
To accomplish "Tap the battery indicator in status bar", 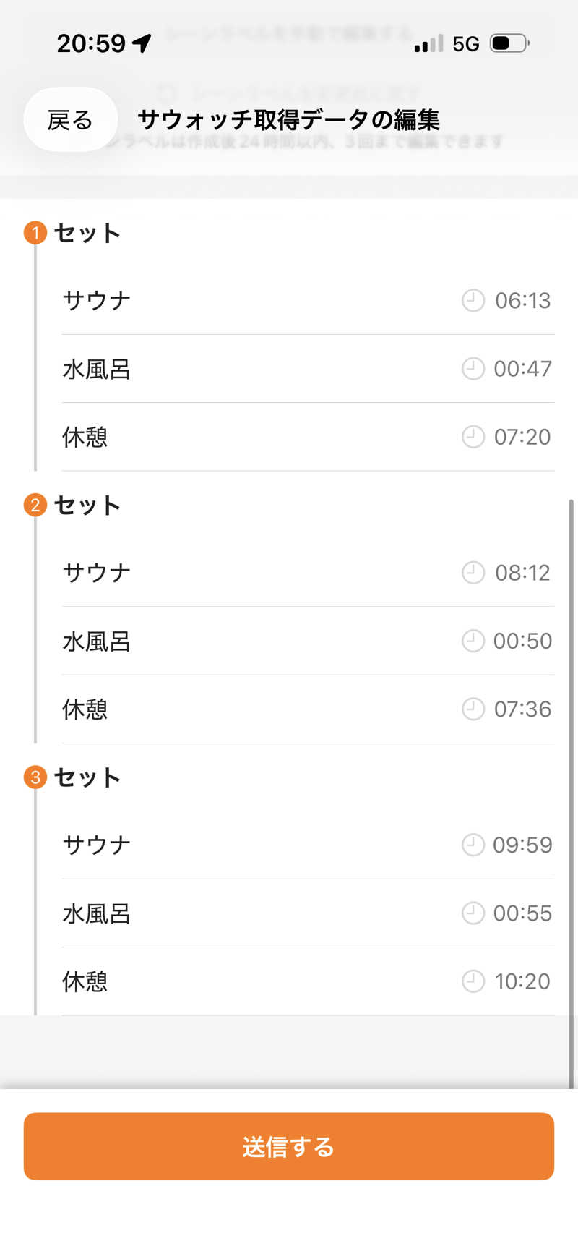I will tap(510, 43).
